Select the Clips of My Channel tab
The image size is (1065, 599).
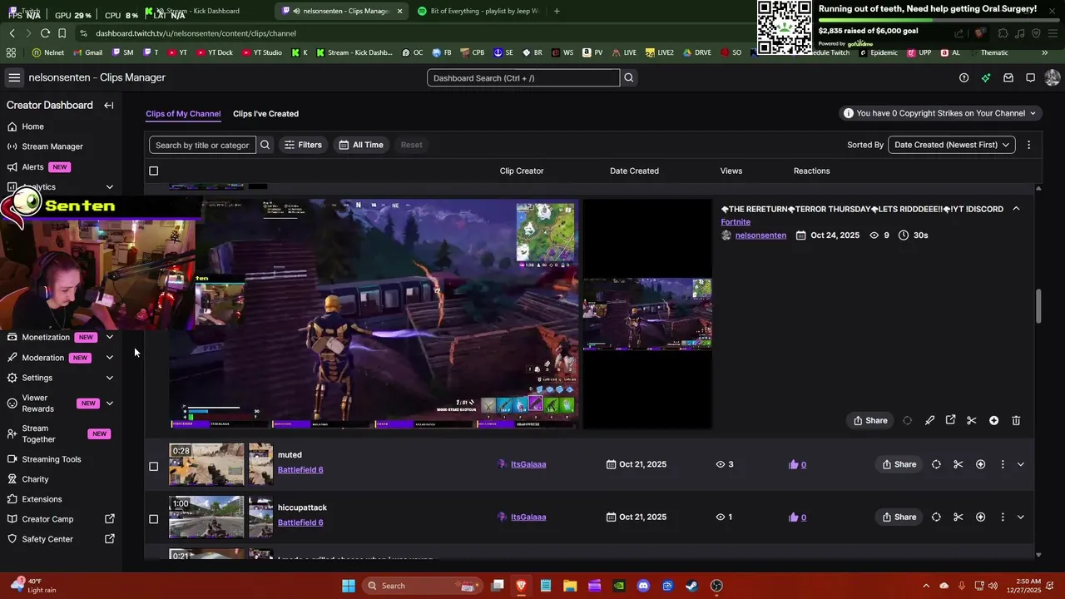(x=183, y=114)
